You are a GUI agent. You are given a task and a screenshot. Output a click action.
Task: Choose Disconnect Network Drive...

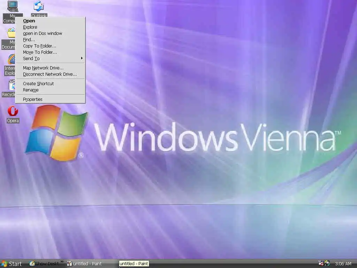(50, 74)
